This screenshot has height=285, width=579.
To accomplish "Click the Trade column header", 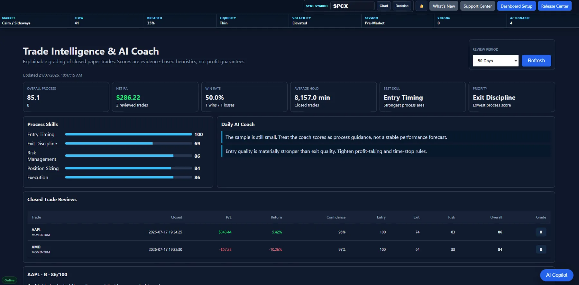I will tap(36, 217).
